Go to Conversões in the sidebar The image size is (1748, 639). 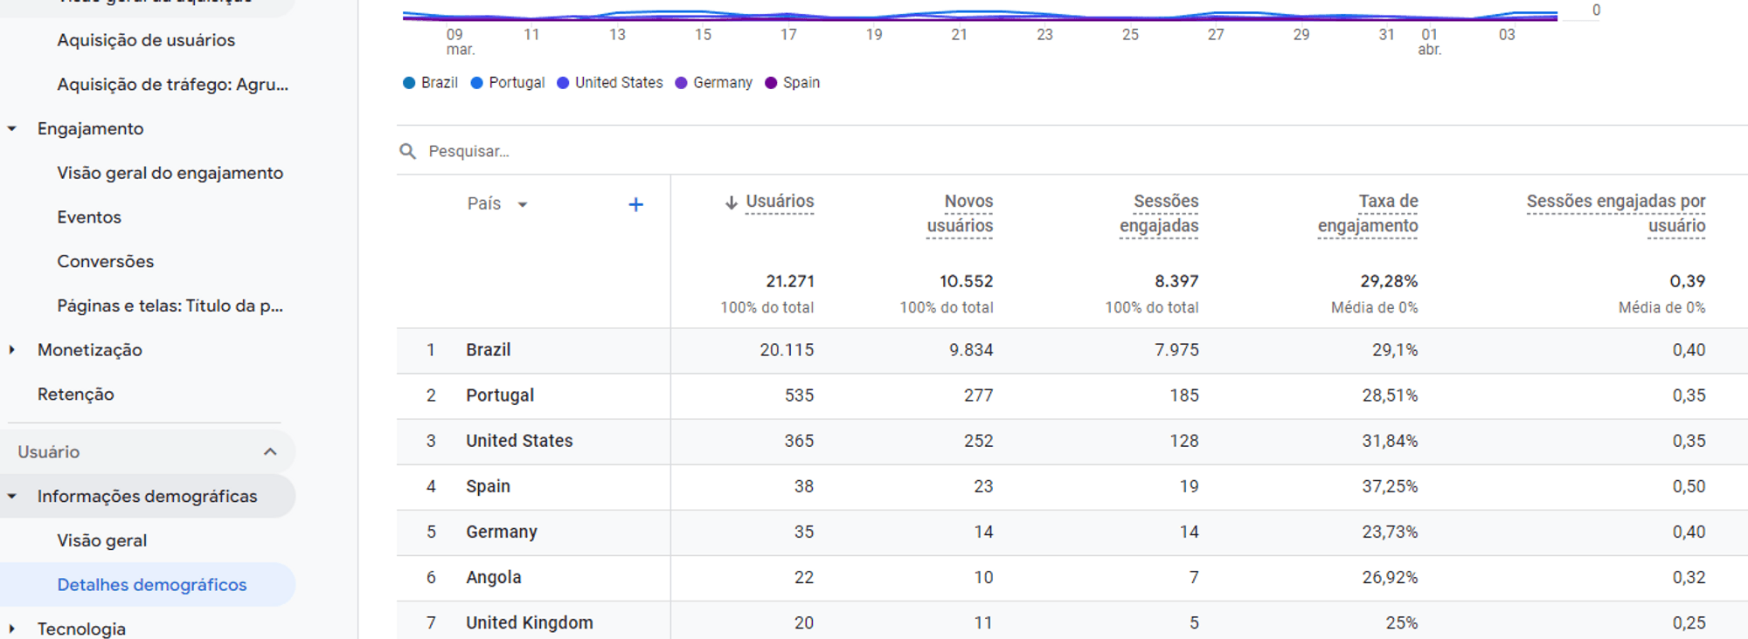coord(106,262)
